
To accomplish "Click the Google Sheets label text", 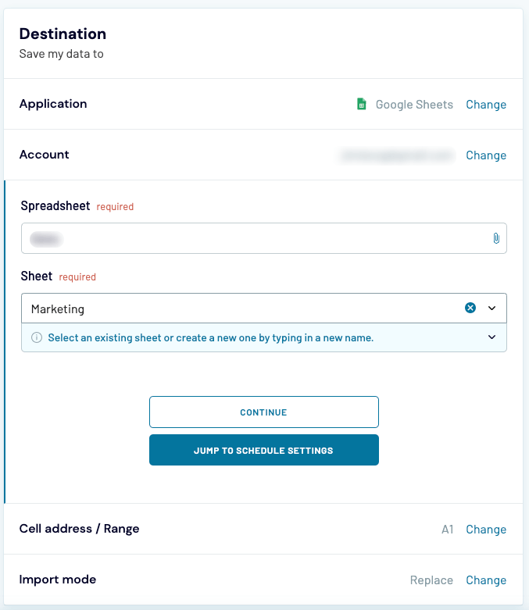I will pos(414,104).
